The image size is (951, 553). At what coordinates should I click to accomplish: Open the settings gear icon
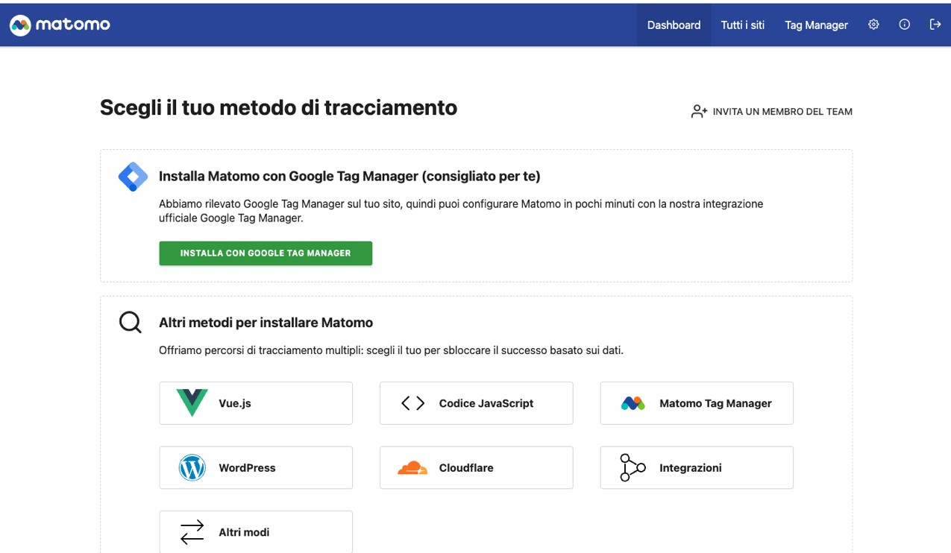(x=873, y=24)
